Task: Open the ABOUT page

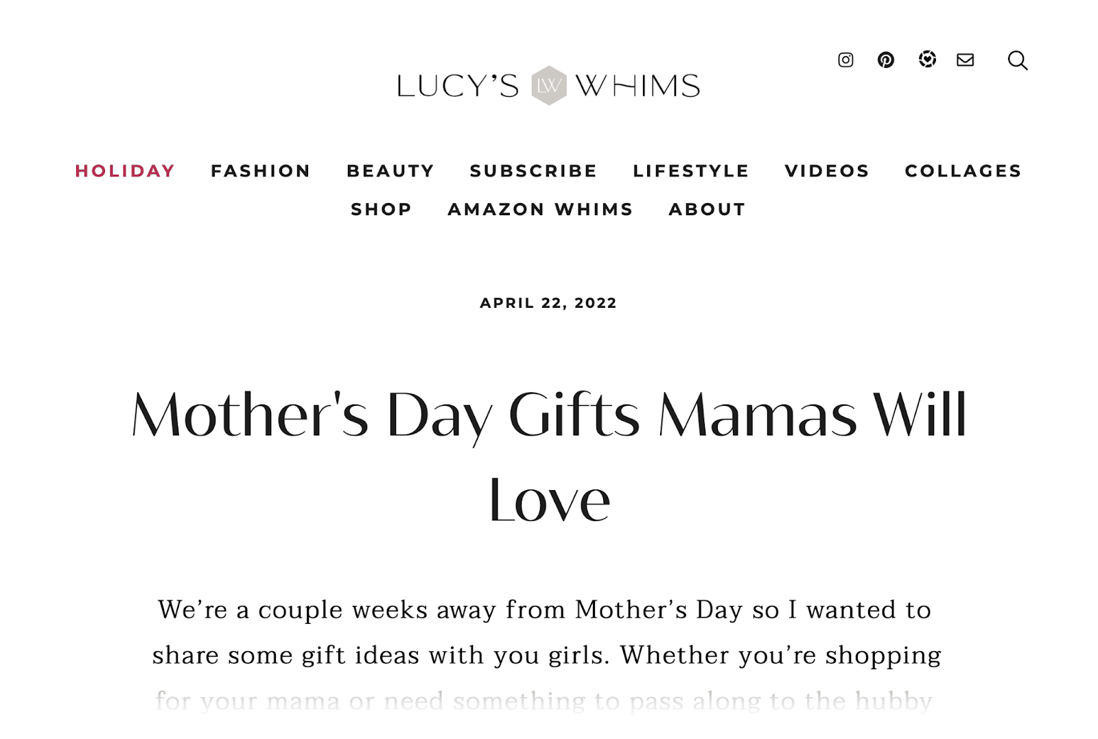Action: pos(707,209)
